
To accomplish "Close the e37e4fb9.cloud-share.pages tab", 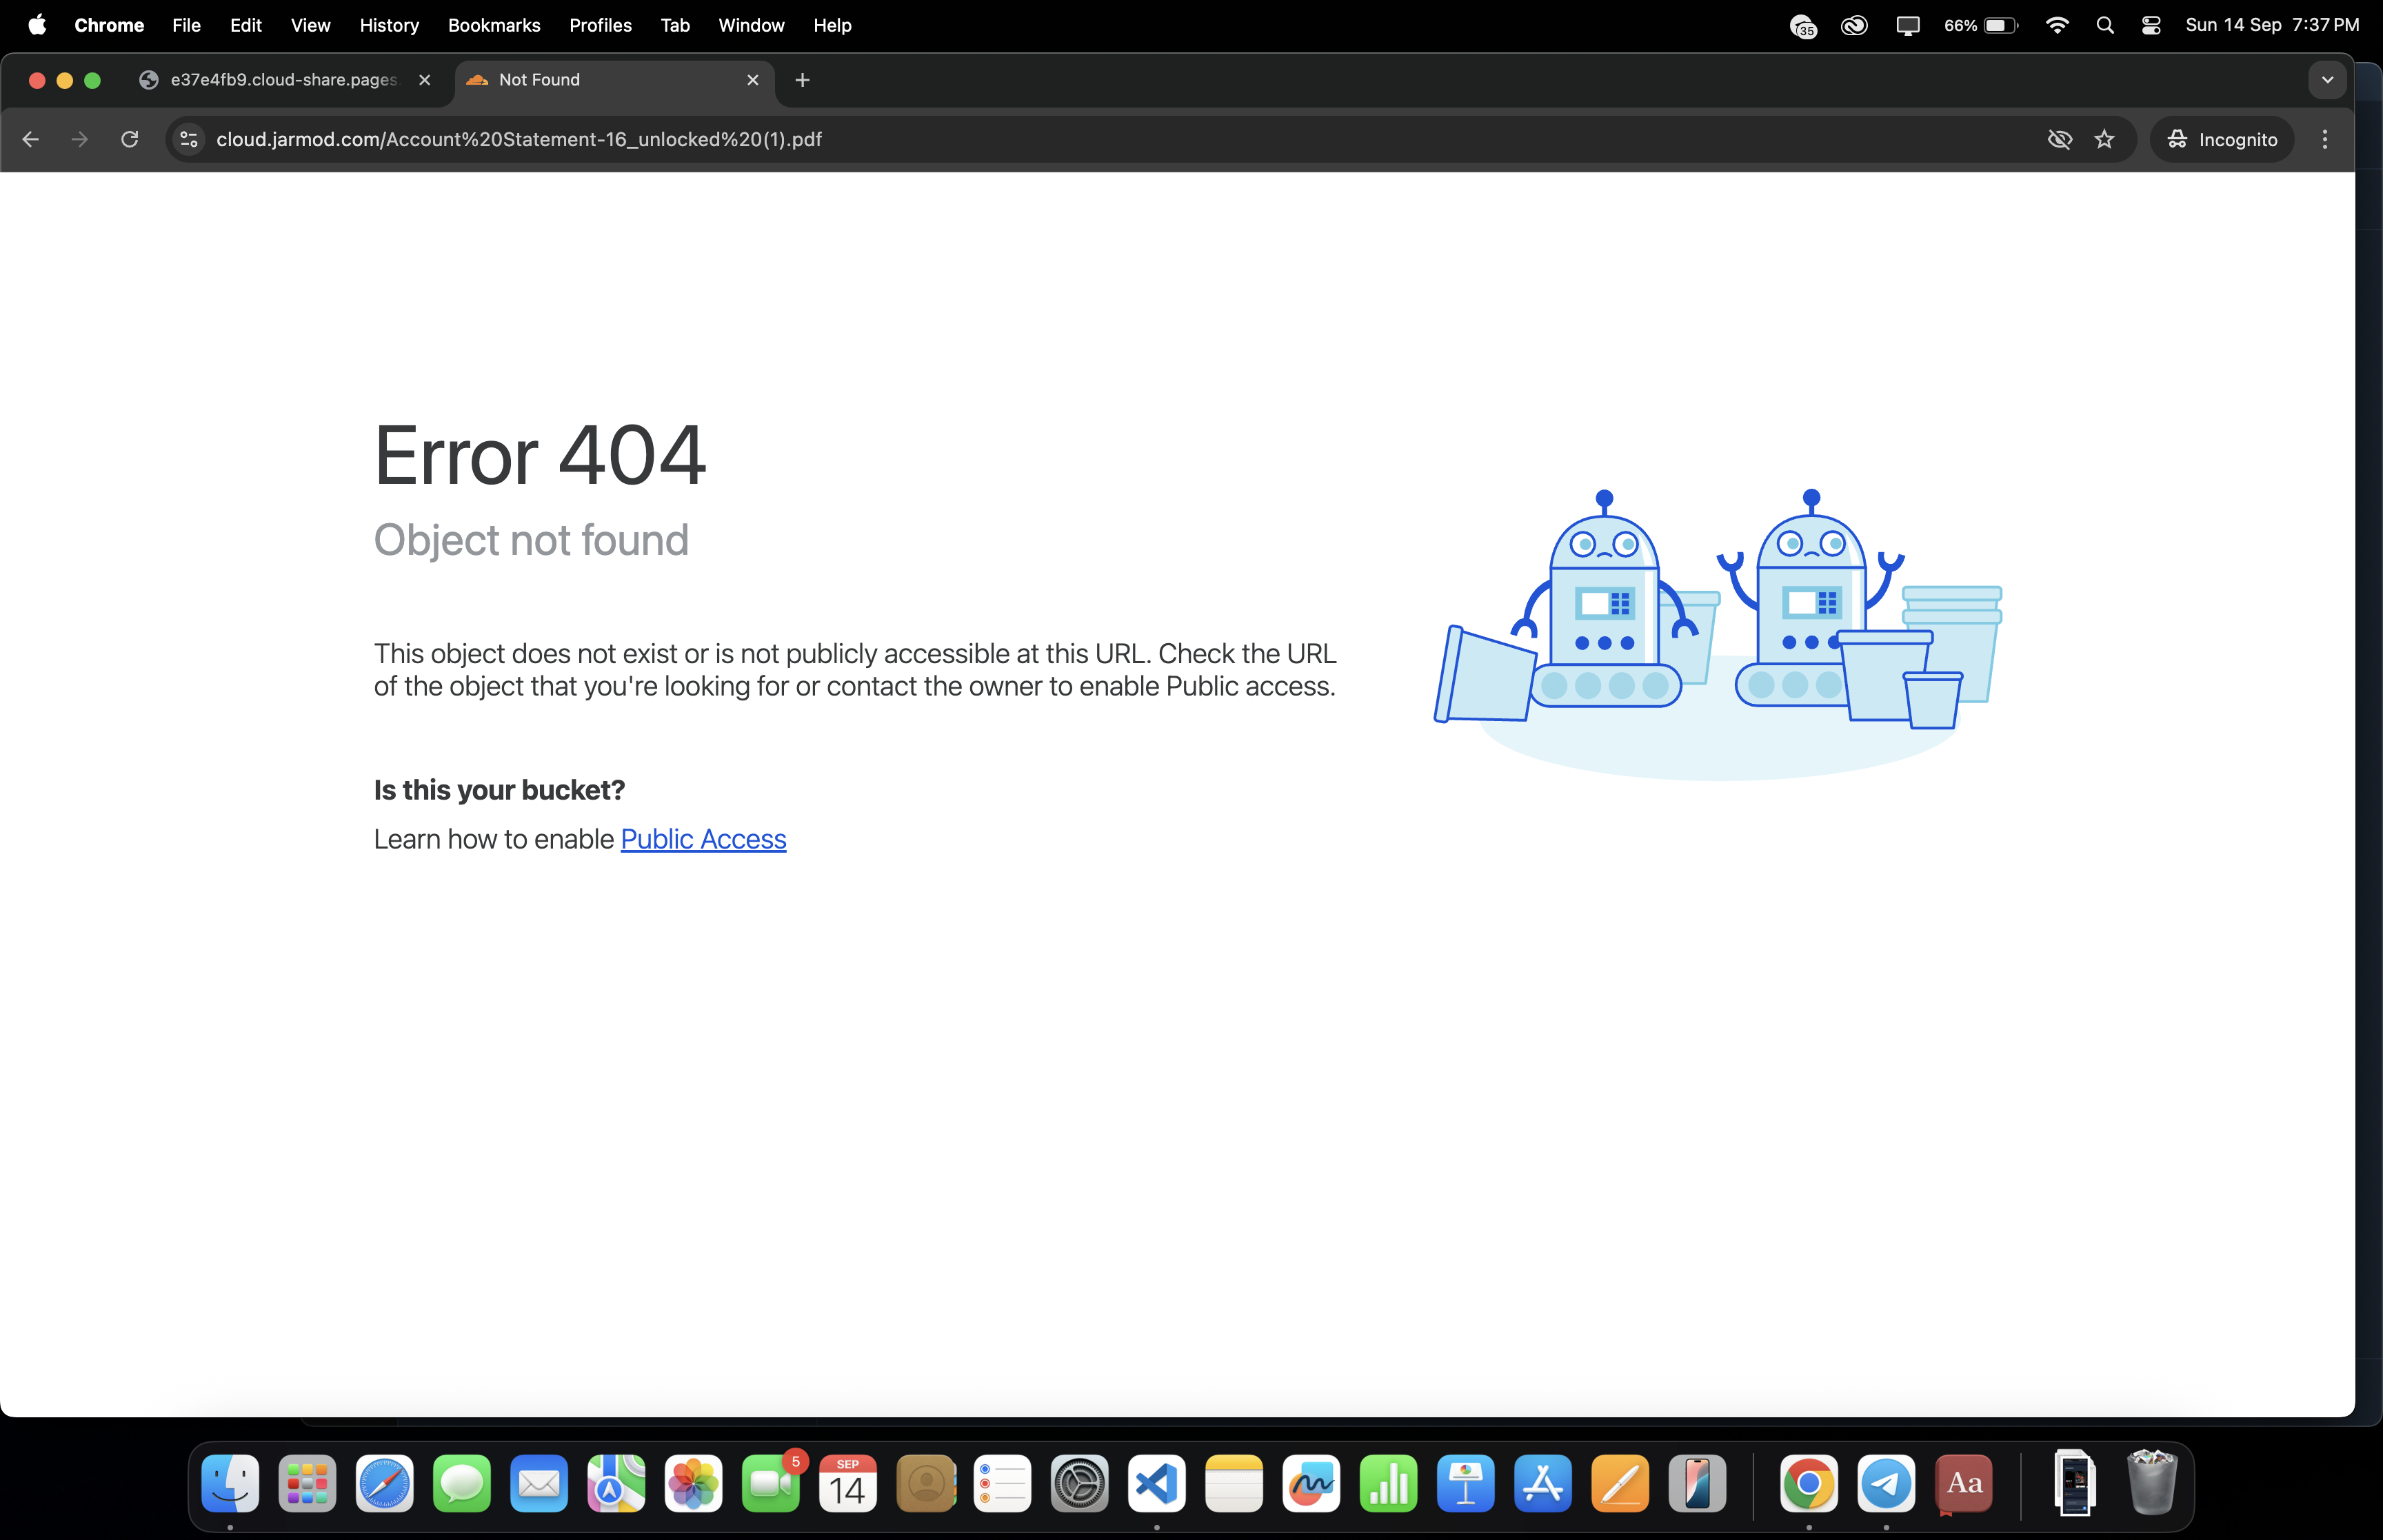I will [x=424, y=80].
